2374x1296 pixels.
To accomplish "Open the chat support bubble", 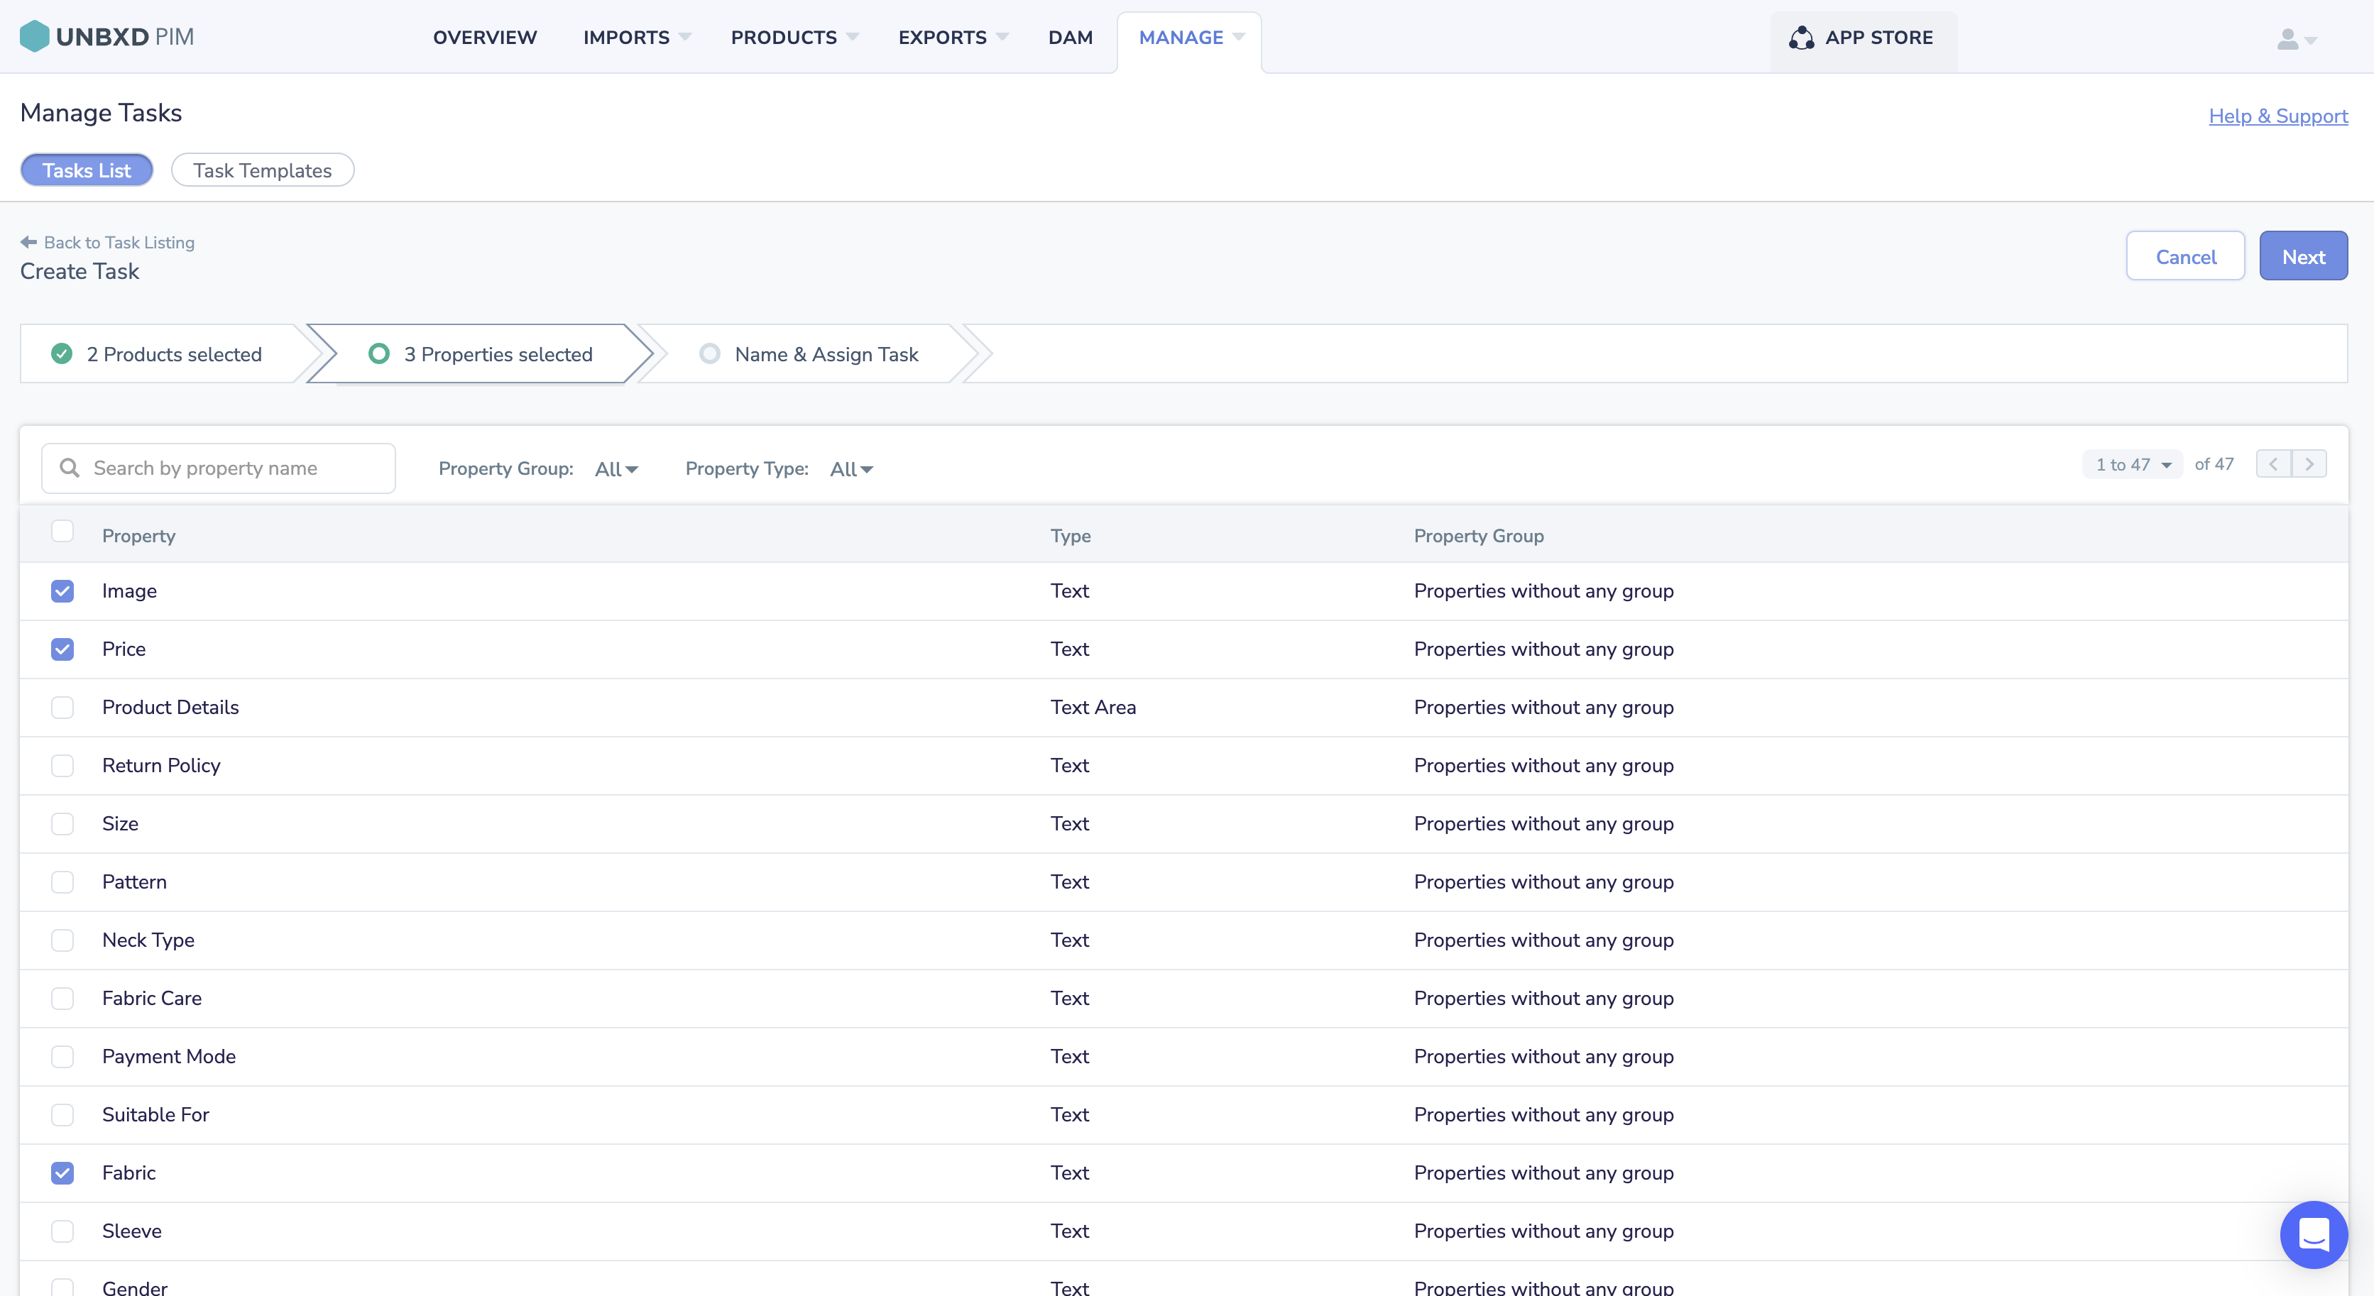I will tap(2313, 1234).
